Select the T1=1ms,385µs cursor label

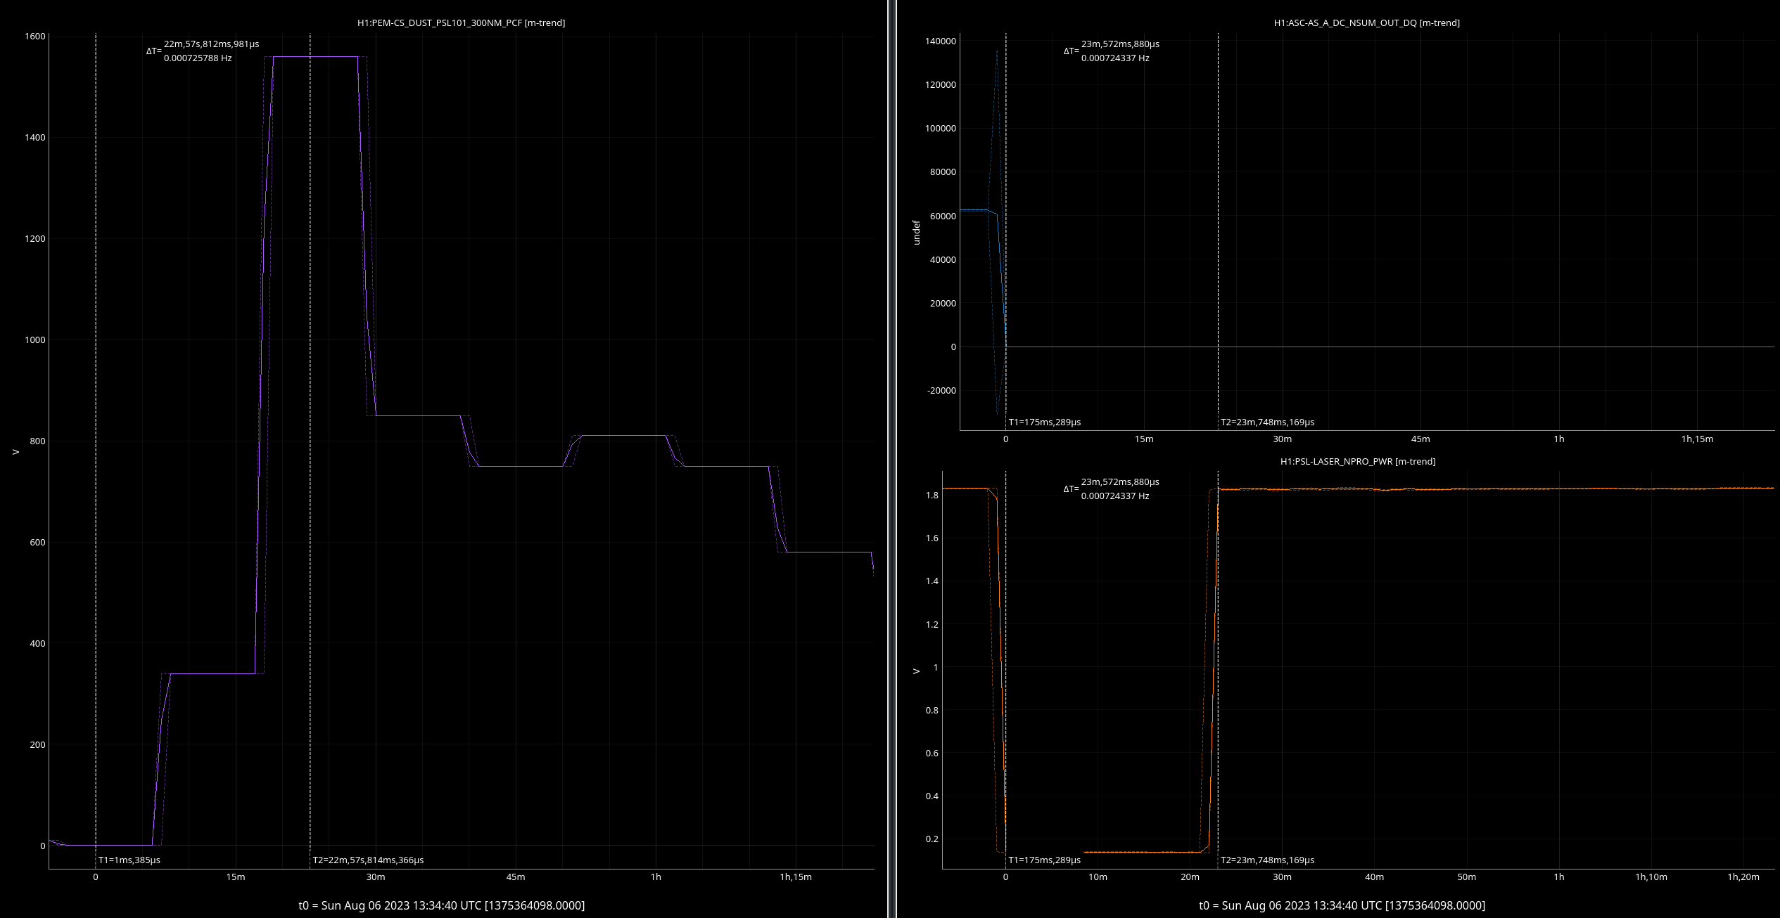pos(129,860)
